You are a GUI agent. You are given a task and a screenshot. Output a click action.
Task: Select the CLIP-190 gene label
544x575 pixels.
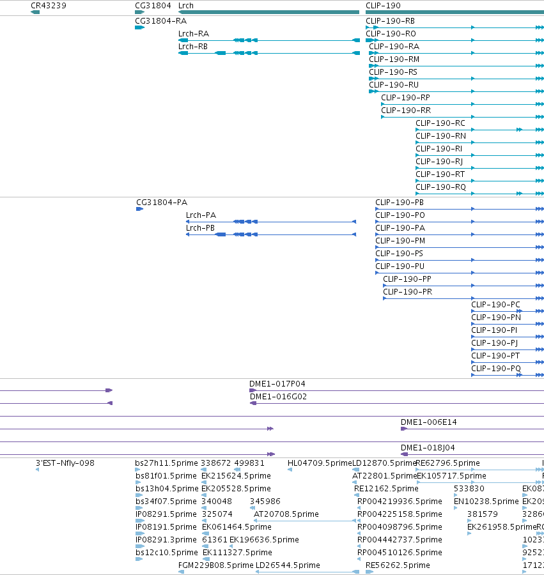point(383,6)
